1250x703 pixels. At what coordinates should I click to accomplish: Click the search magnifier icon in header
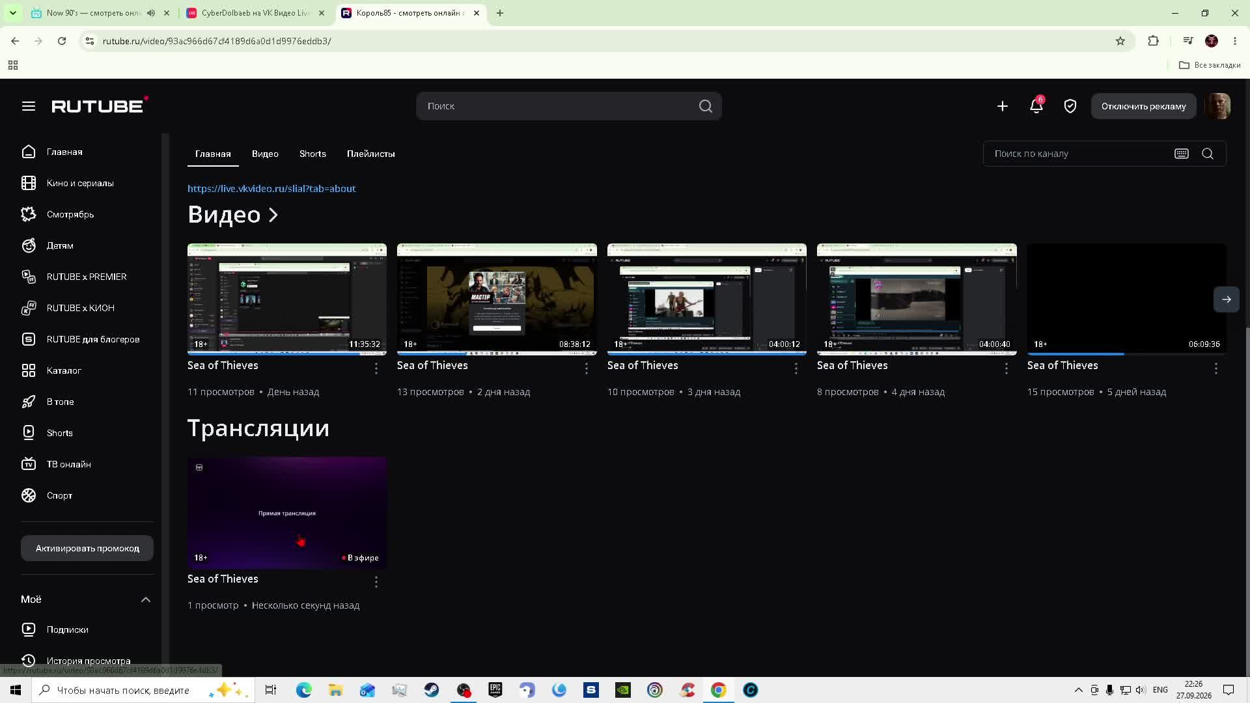[x=706, y=106]
